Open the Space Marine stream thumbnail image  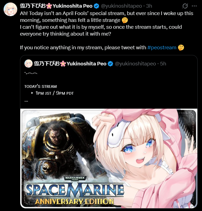coord(109,158)
